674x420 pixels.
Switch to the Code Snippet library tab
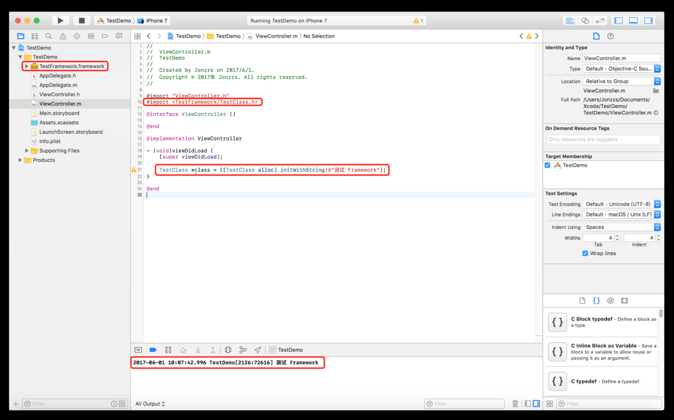[x=596, y=301]
